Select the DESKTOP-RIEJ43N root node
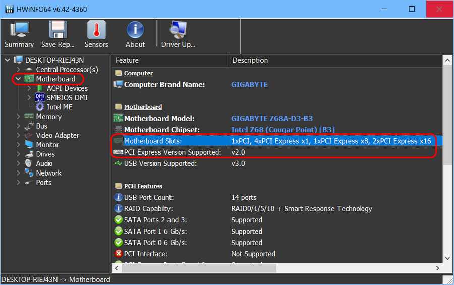454x285 pixels. pos(54,60)
